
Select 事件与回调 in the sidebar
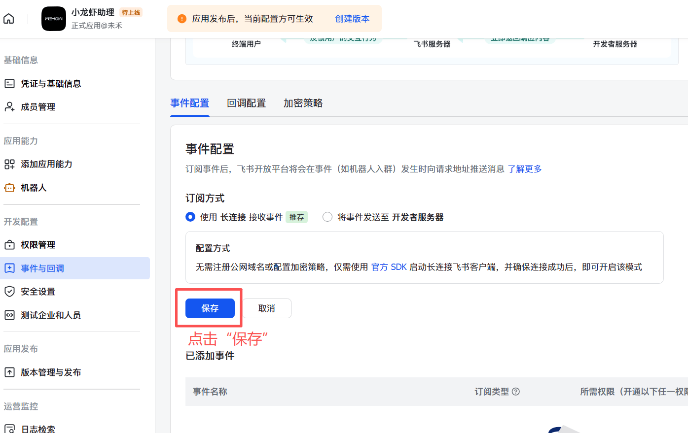click(42, 268)
